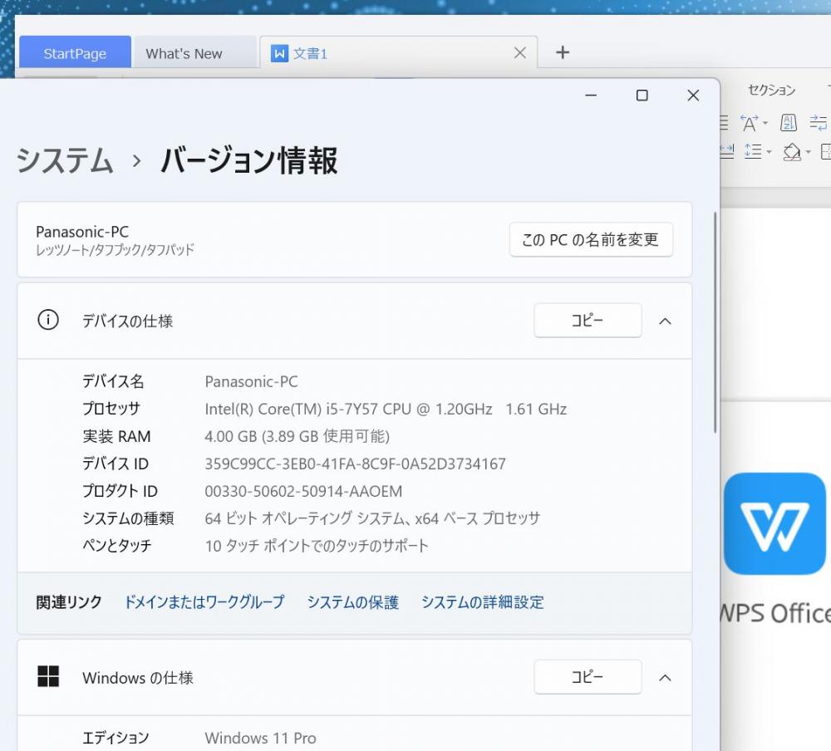Collapse the デバイスの仕様 section chevron
This screenshot has height=751, width=831.
point(665,321)
